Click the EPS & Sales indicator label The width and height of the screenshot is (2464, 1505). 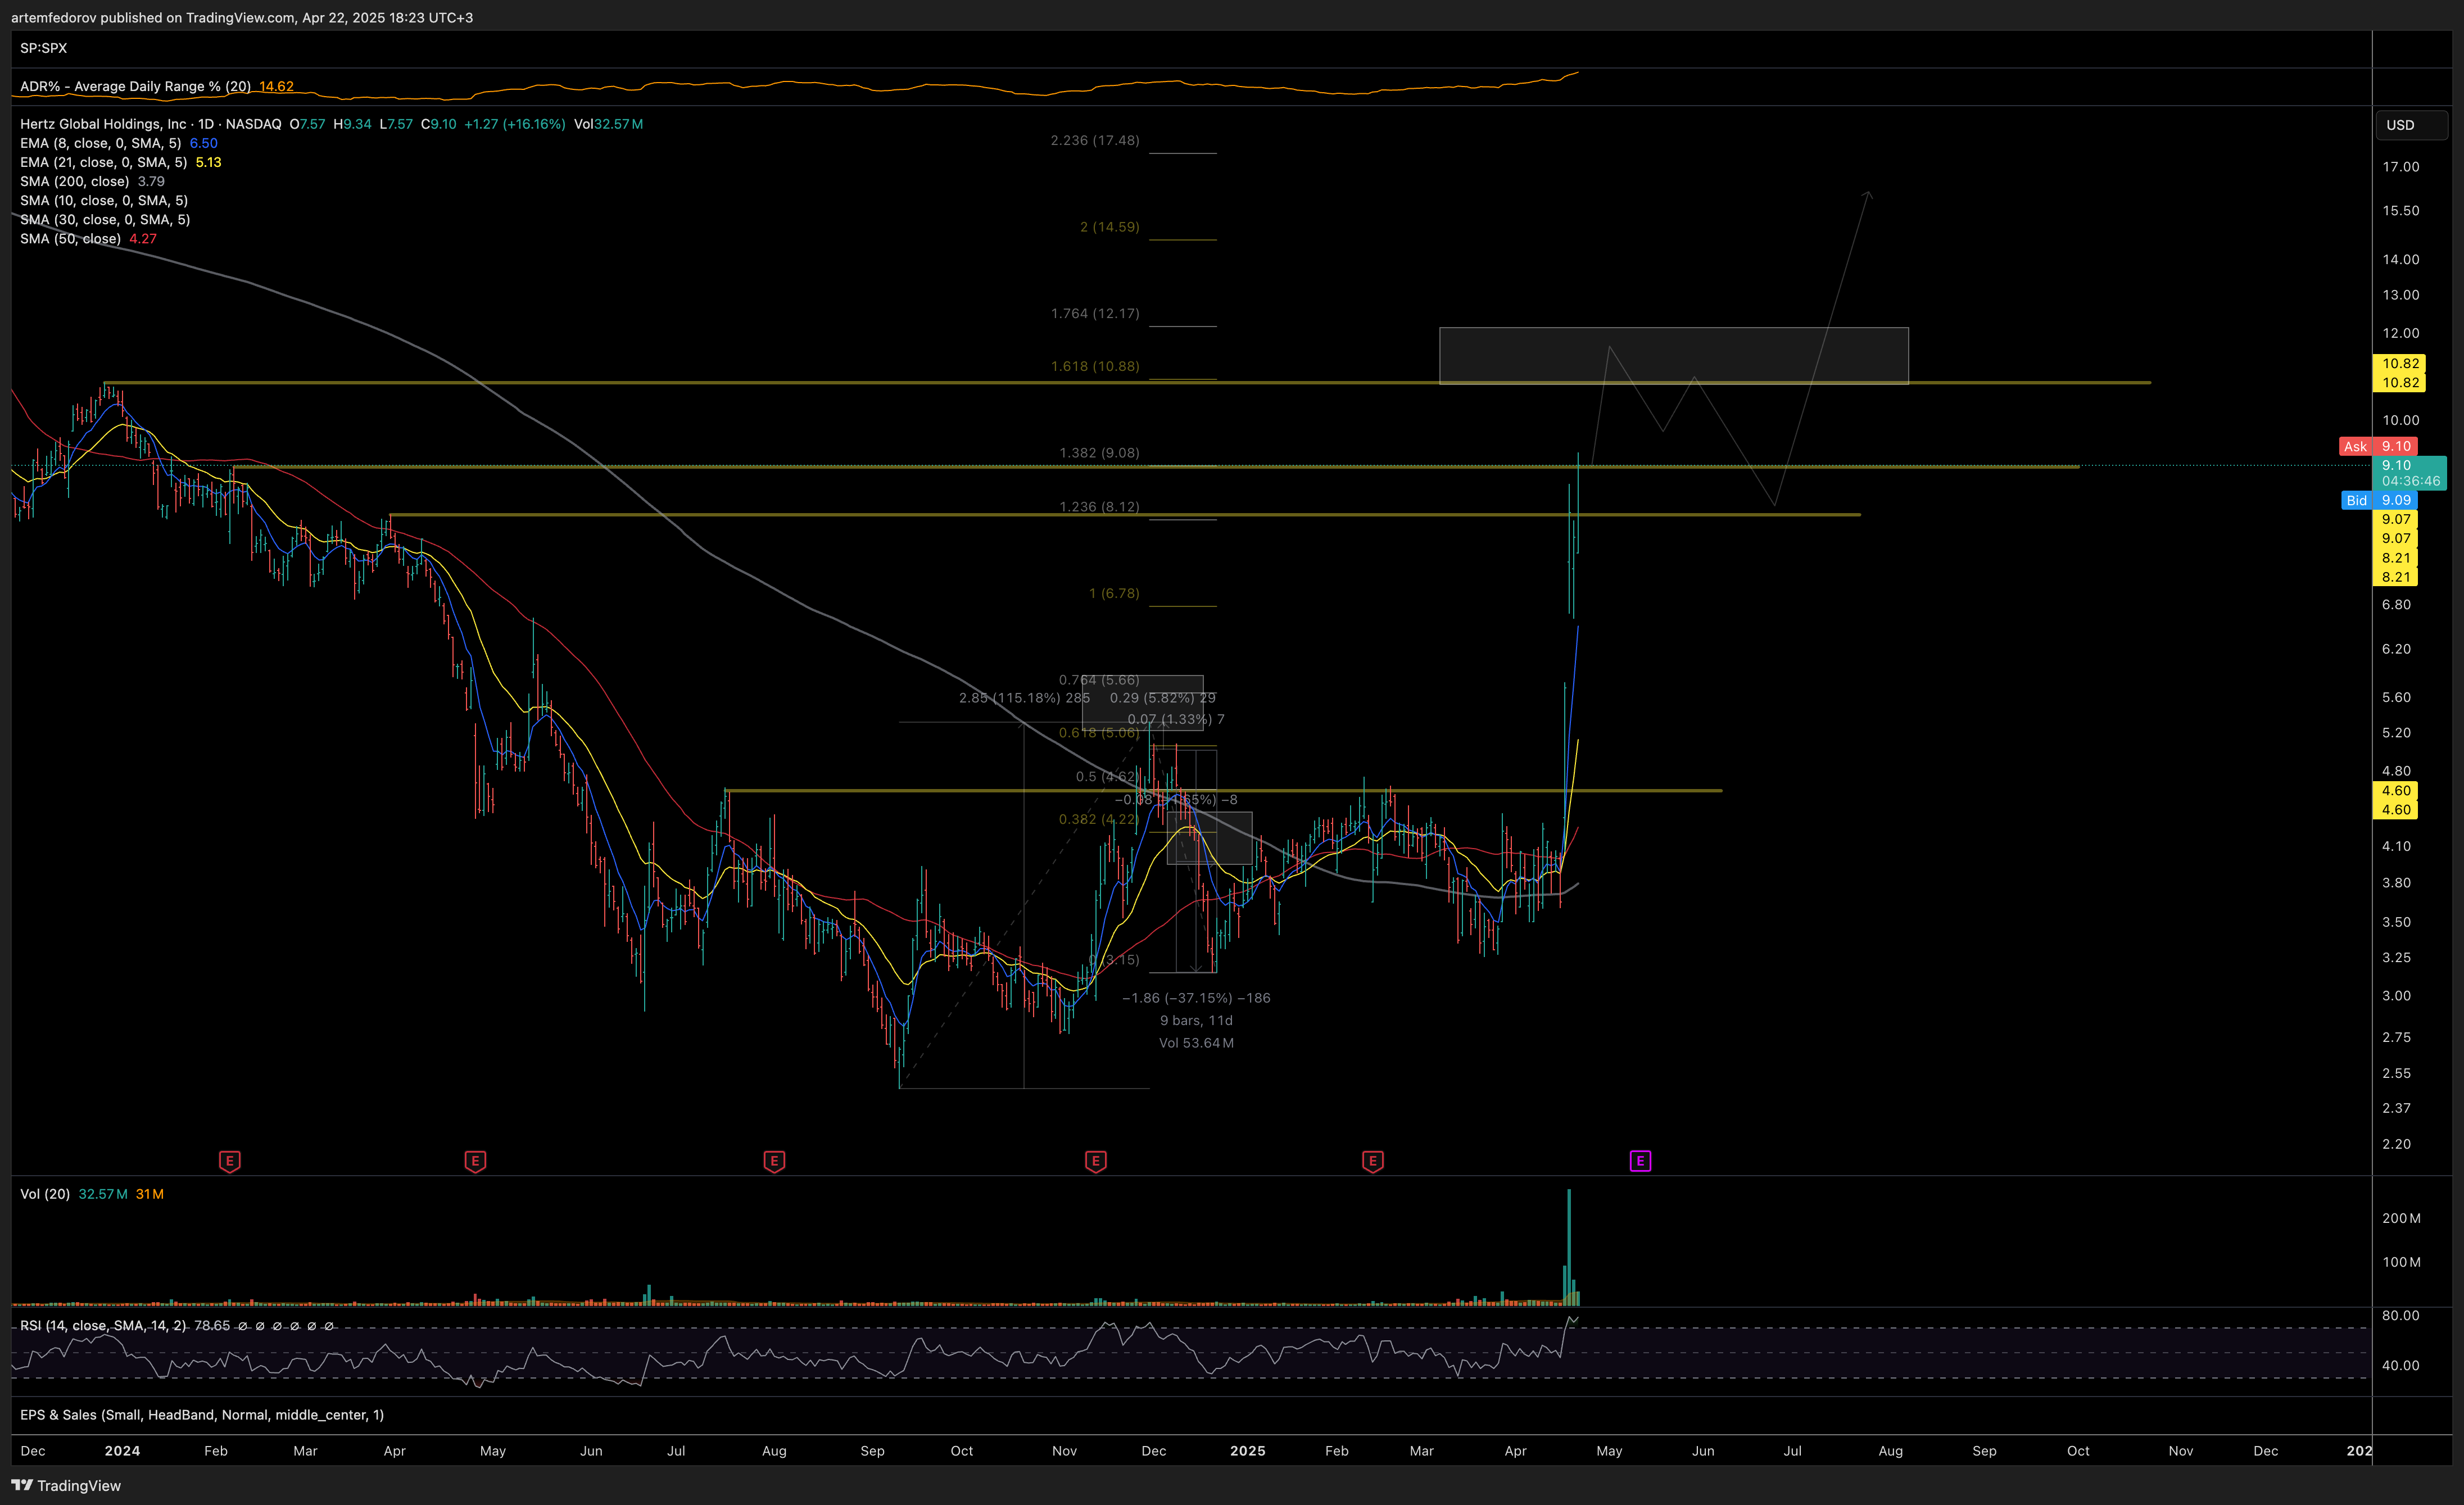(x=202, y=1414)
